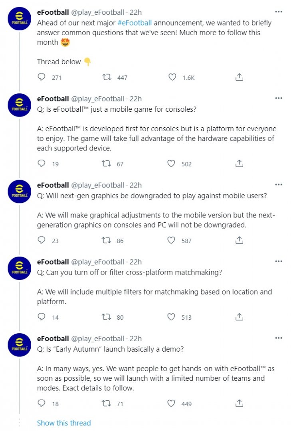Share the mobile game for consoles tweet

pos(239,164)
